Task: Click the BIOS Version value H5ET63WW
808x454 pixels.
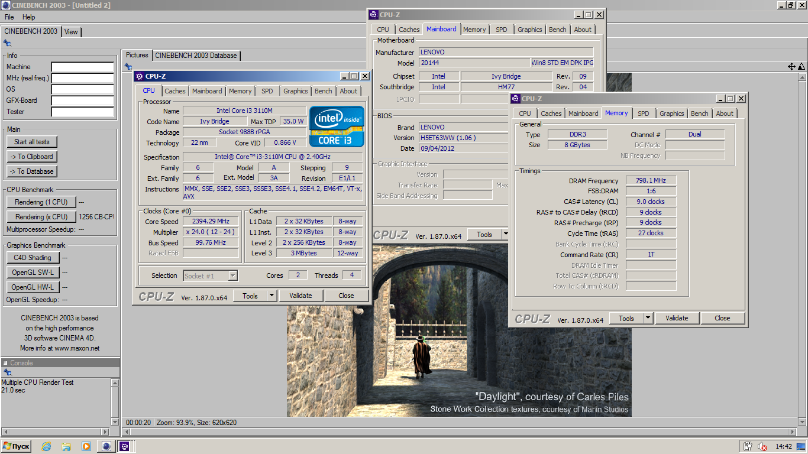Action: click(464, 138)
